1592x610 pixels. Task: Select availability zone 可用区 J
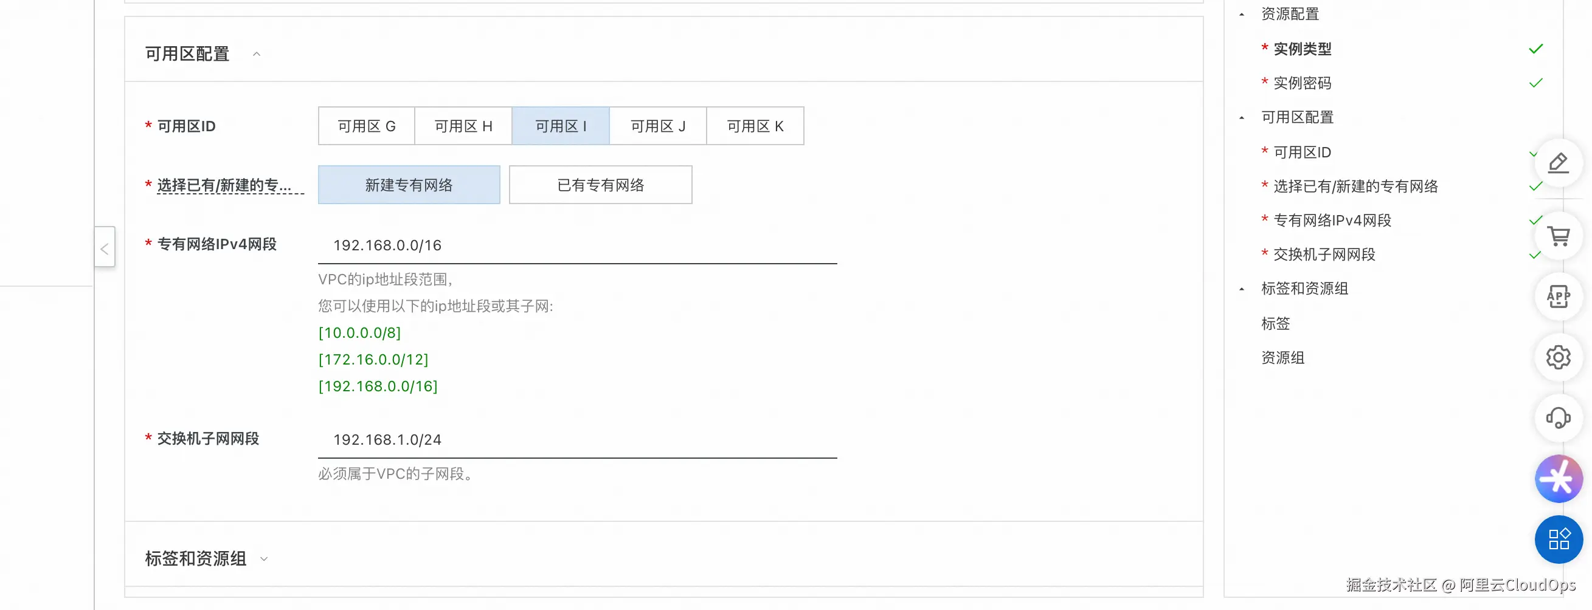click(657, 126)
